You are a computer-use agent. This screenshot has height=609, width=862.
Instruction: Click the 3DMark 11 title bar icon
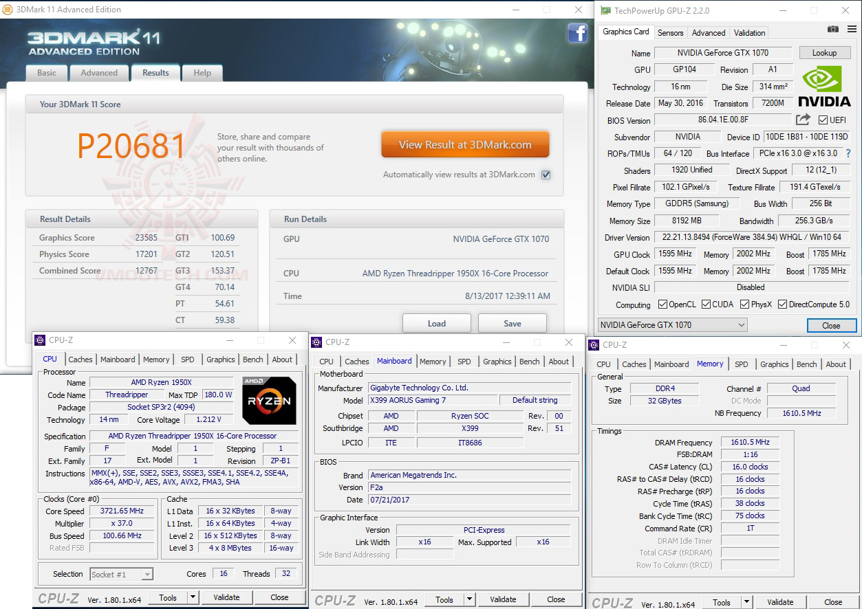pos(8,10)
